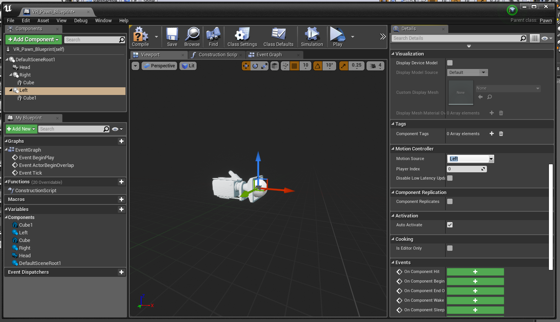Select Cube1 component in tree
Viewport: 560px width, 322px height.
[29, 98]
